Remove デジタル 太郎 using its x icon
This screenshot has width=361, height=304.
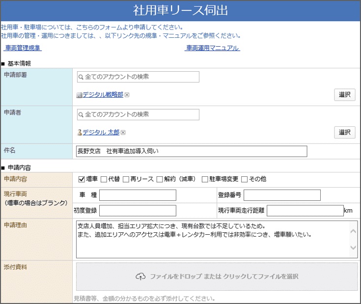click(x=123, y=133)
